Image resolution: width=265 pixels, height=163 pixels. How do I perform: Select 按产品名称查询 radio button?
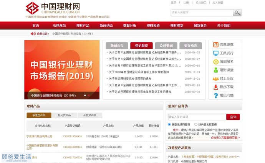196,124
